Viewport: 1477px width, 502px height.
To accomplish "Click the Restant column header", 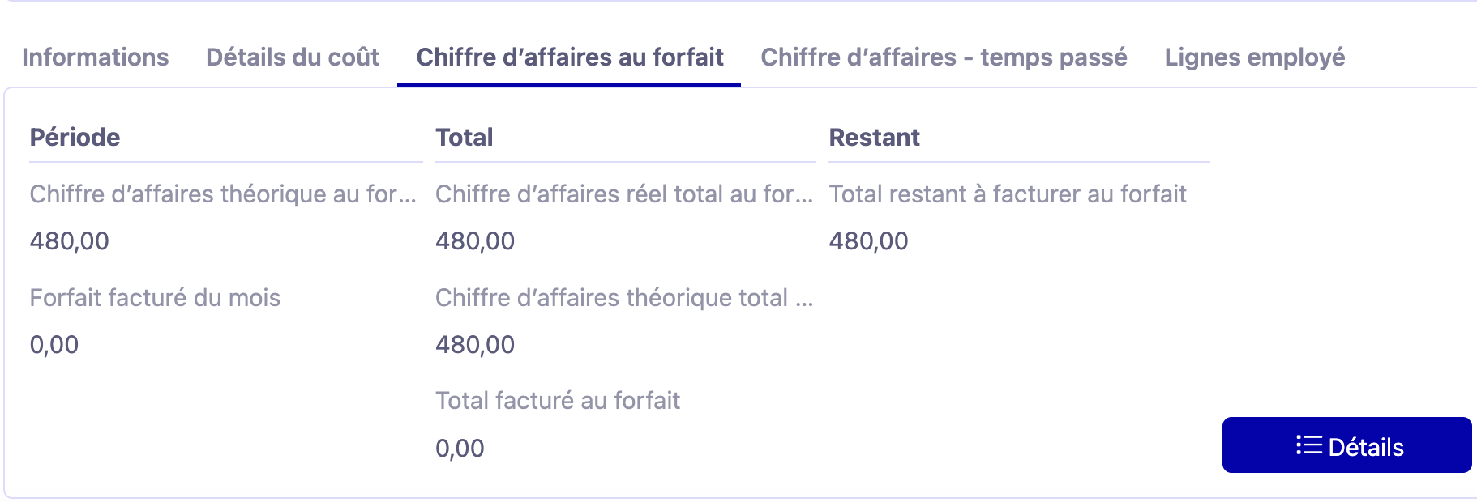I will point(874,137).
